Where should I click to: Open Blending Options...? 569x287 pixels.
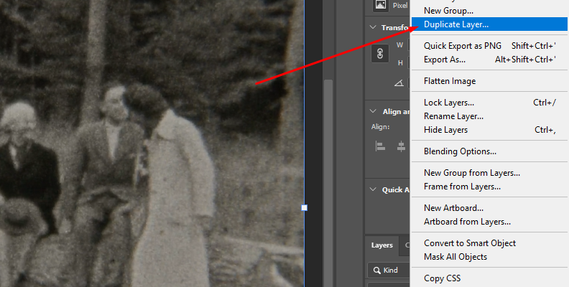pos(460,151)
